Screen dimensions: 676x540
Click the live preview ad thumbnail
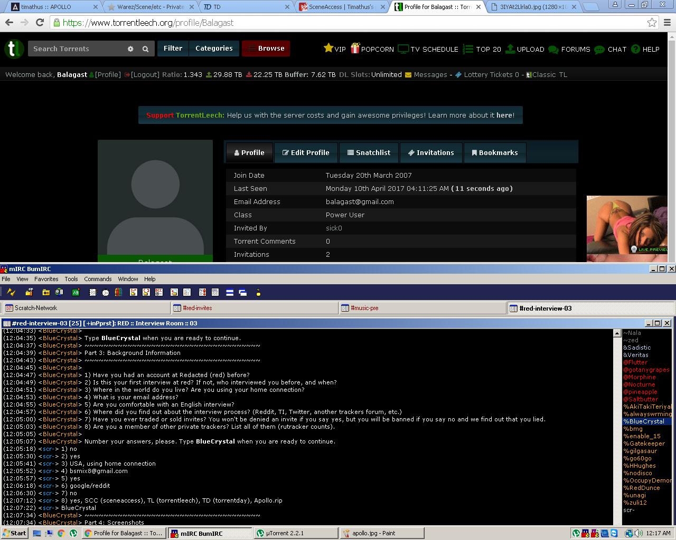(627, 225)
